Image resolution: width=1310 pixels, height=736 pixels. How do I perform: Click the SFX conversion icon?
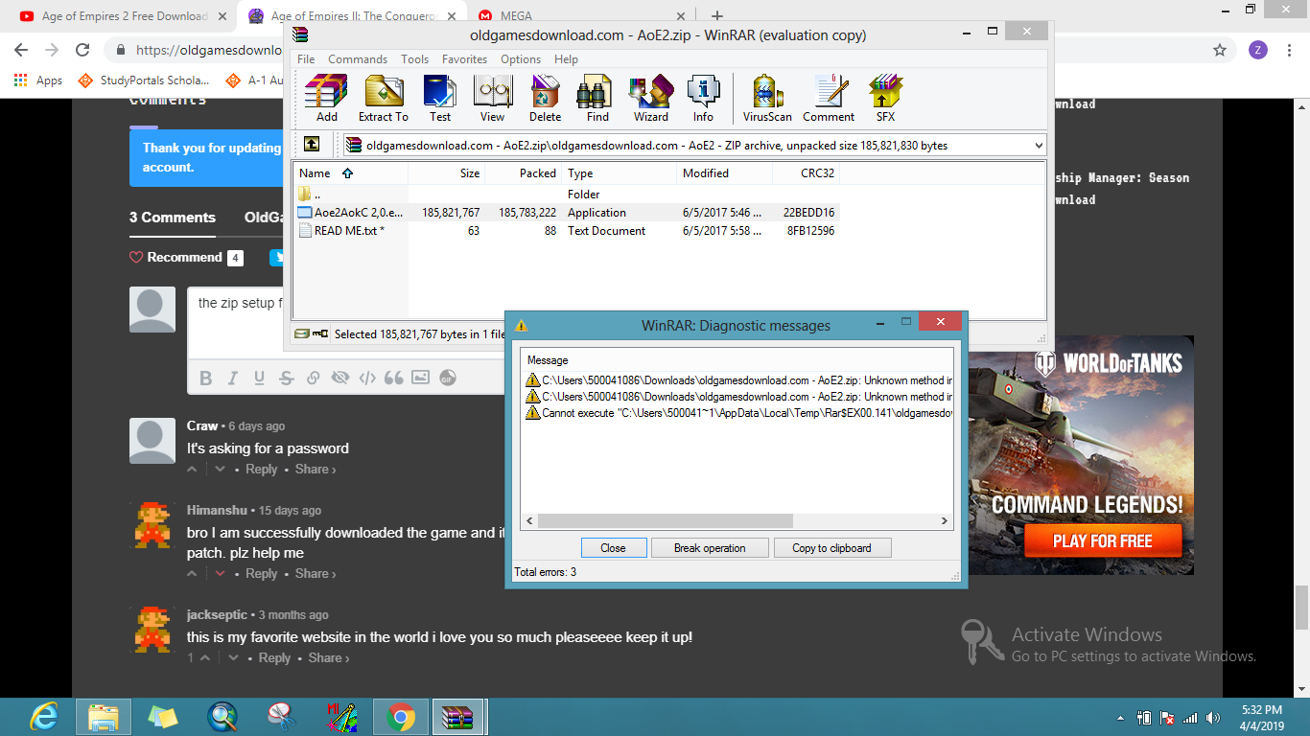pos(885,99)
